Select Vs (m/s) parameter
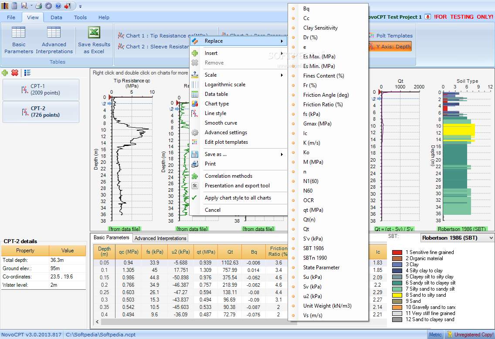Screen dimensions: 495x339 pos(328,315)
